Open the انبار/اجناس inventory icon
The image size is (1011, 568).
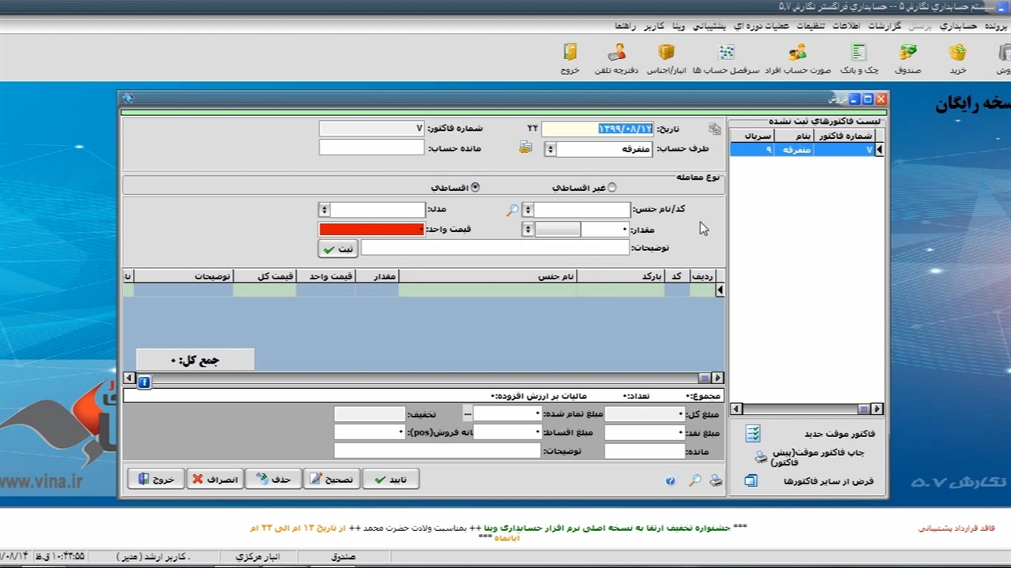pyautogui.click(x=666, y=57)
